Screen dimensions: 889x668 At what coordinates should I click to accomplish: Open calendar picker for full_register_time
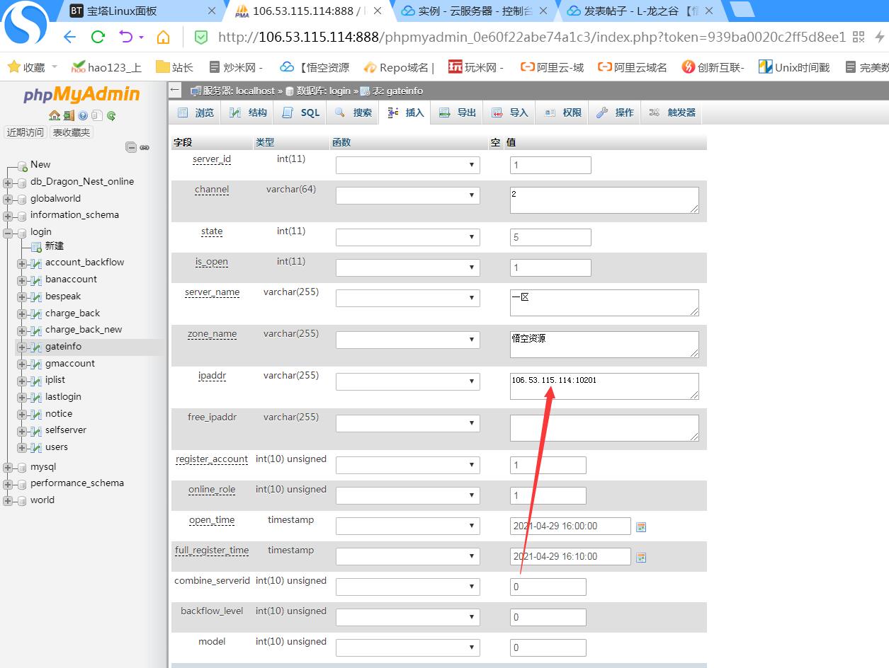click(x=641, y=557)
